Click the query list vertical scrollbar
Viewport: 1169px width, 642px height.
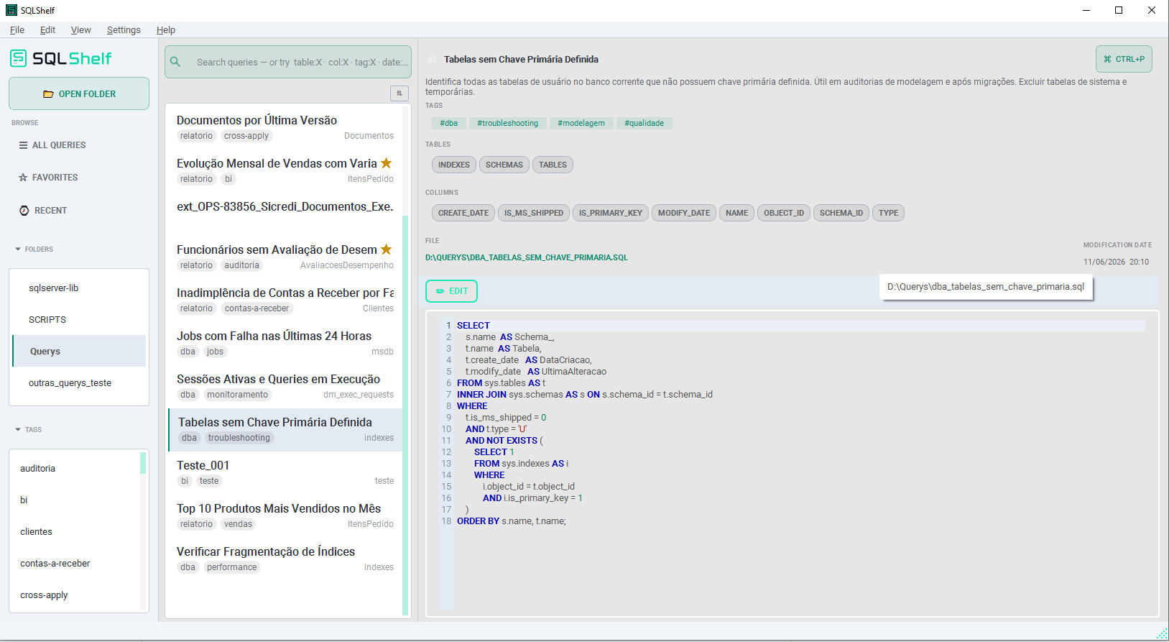405,415
